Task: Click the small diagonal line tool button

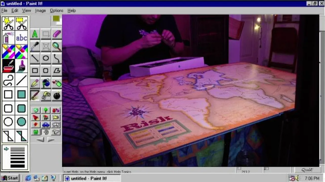Action: [x=35, y=58]
